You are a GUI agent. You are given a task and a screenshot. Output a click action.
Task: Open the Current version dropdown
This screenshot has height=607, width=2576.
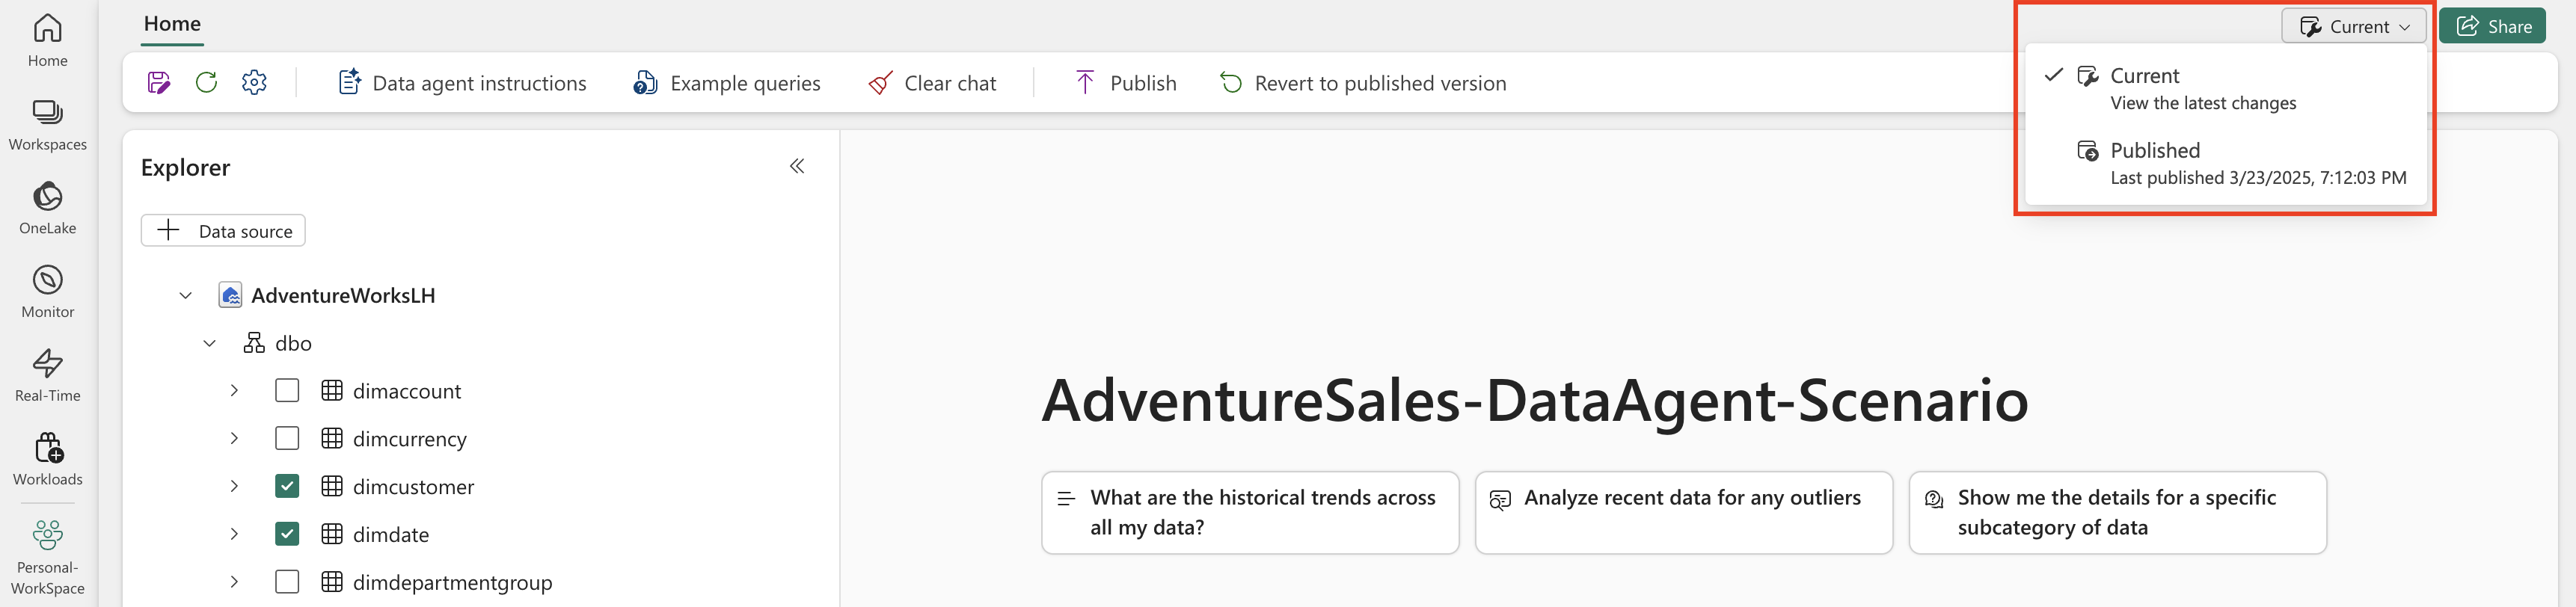2354,27
